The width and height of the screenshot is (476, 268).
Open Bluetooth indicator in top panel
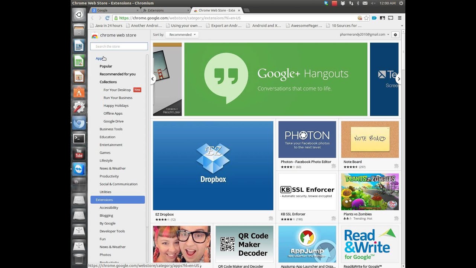tap(358, 3)
